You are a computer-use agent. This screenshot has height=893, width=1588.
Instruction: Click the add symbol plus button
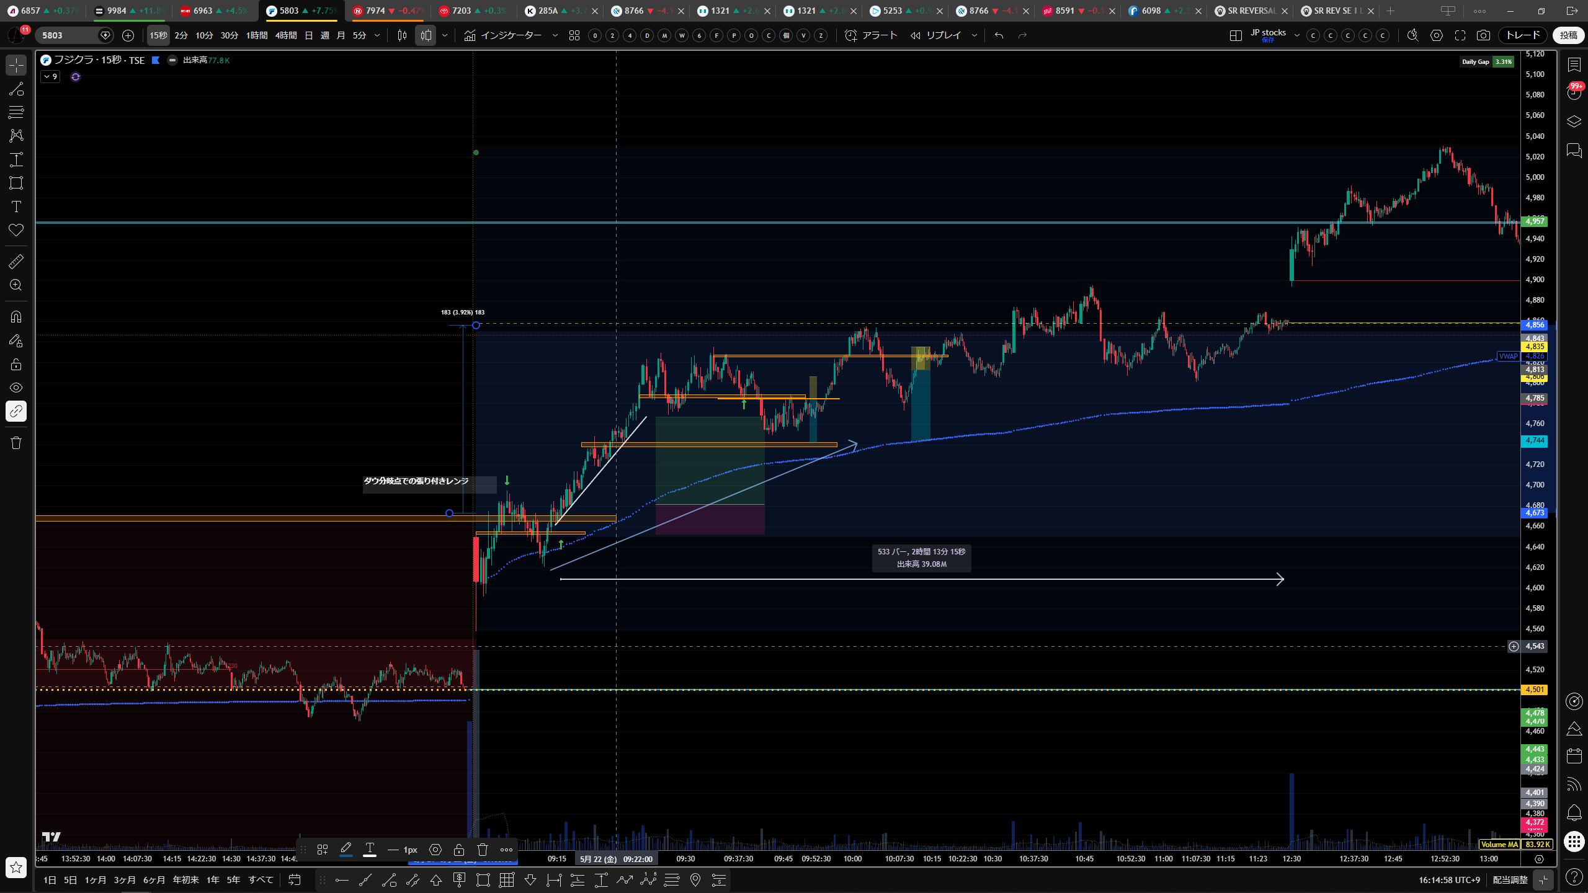[x=128, y=35]
